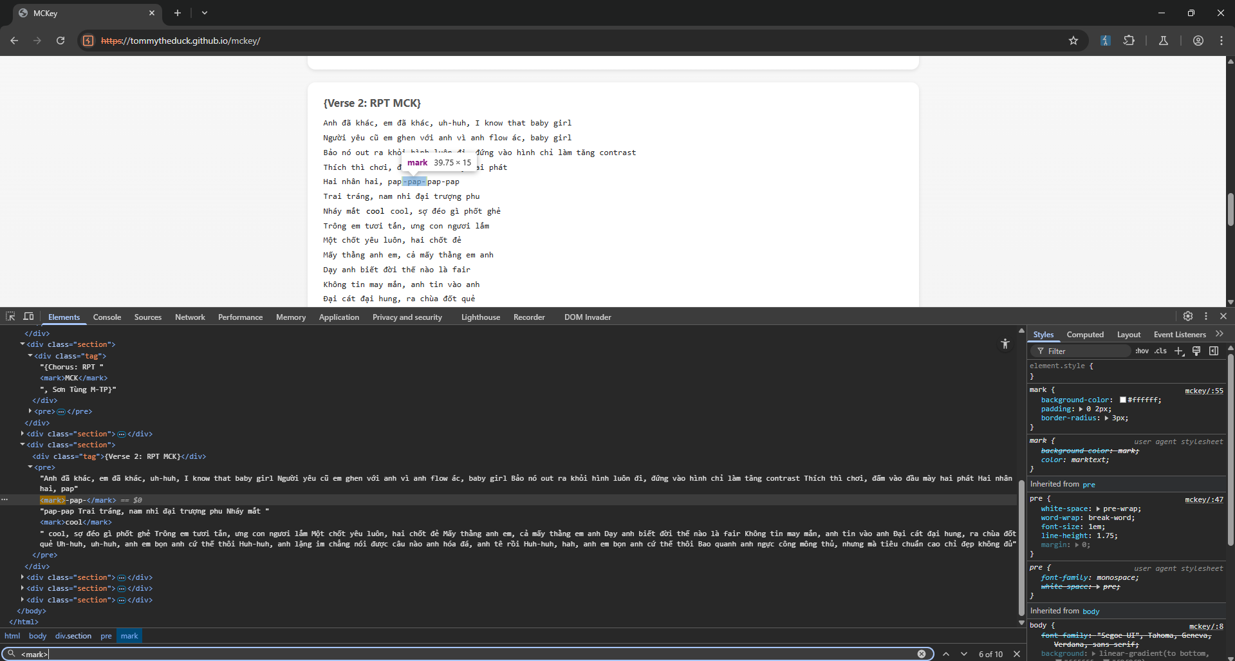This screenshot has width=1235, height=661.
Task: Click the blue pinned extension icon
Action: [x=1105, y=41]
